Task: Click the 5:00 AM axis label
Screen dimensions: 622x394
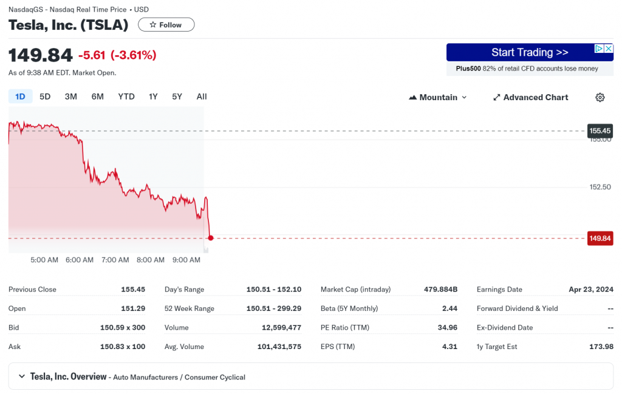Action: tap(44, 260)
